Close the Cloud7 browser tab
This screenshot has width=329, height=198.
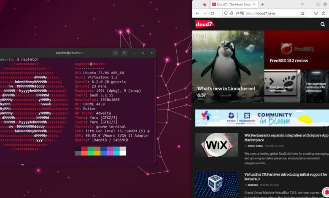tap(254, 4)
